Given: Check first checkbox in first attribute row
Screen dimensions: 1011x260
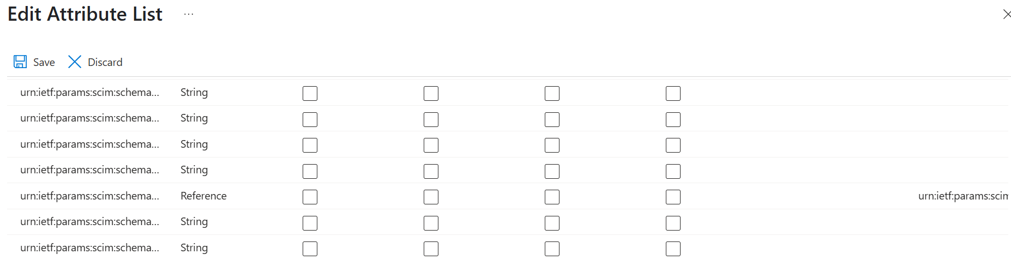Looking at the screenshot, I should [310, 93].
